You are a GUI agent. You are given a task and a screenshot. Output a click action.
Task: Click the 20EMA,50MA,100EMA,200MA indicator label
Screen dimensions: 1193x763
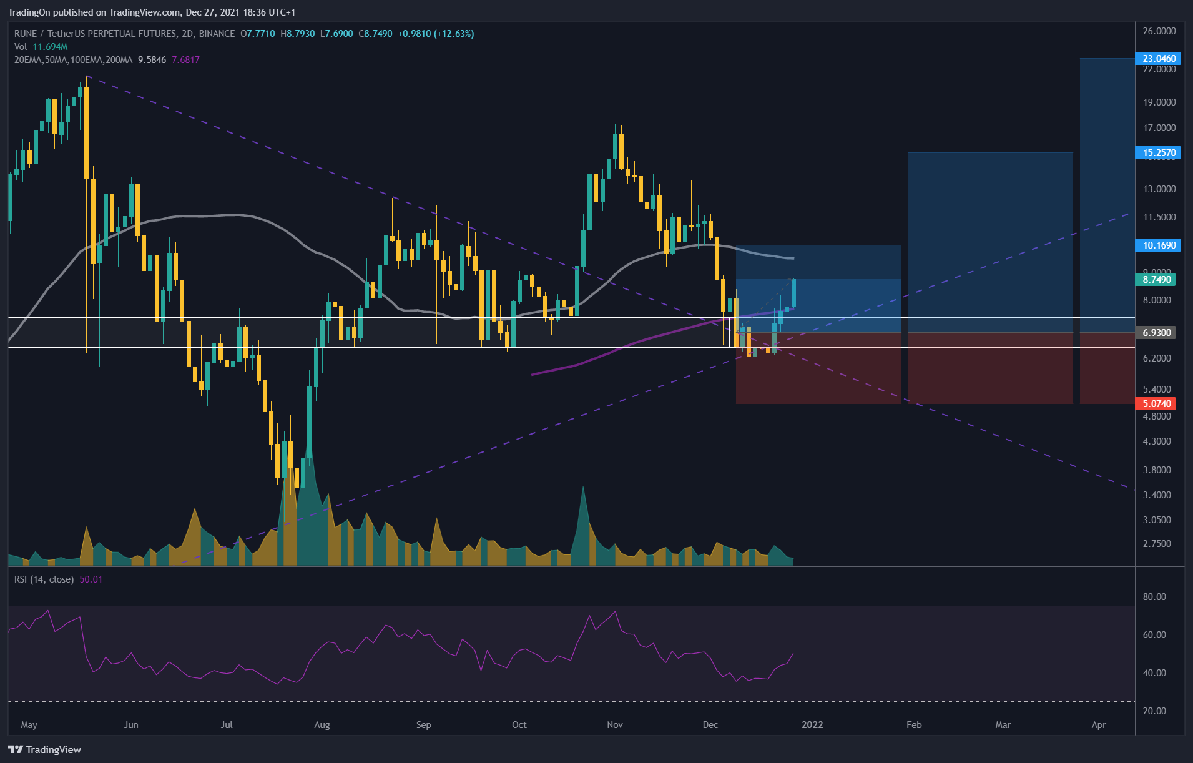tap(74, 60)
